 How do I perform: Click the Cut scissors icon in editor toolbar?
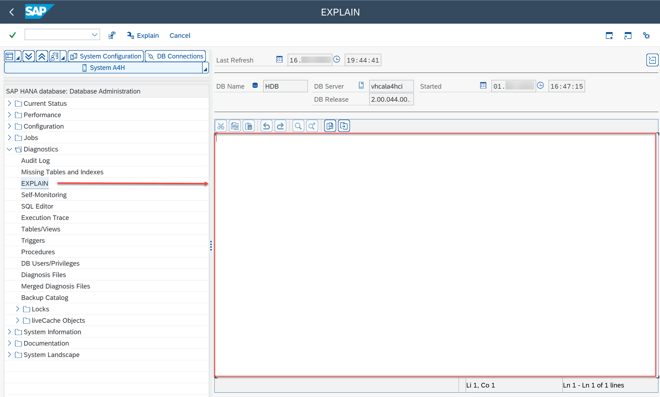pos(221,126)
